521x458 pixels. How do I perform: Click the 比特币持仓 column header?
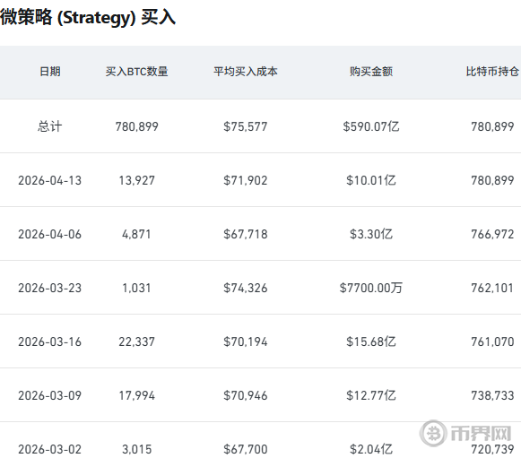coord(492,72)
